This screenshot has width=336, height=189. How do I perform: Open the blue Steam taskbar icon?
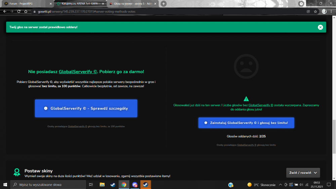coord(113,185)
